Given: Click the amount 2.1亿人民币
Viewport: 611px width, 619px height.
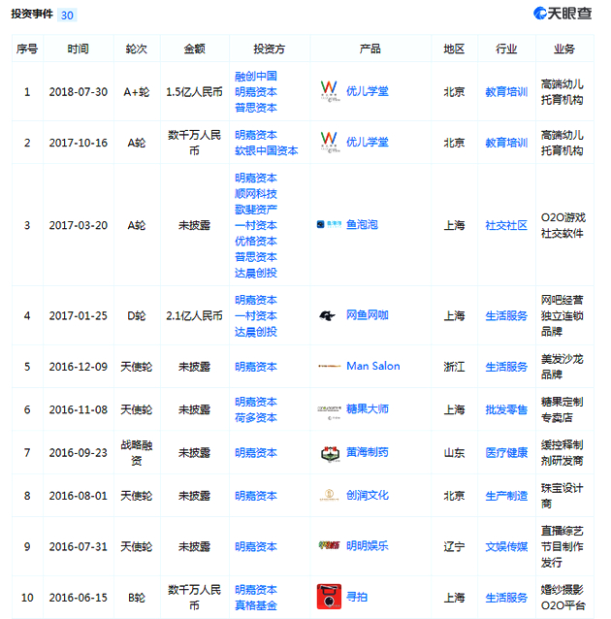Looking at the screenshot, I should point(194,316).
